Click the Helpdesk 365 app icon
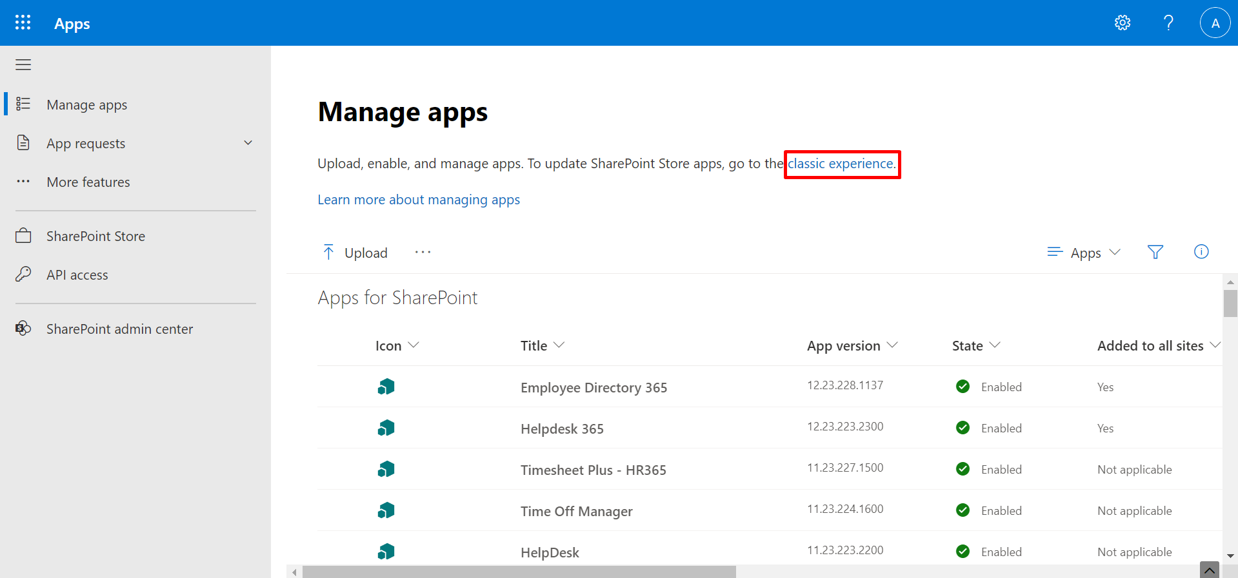 (386, 428)
